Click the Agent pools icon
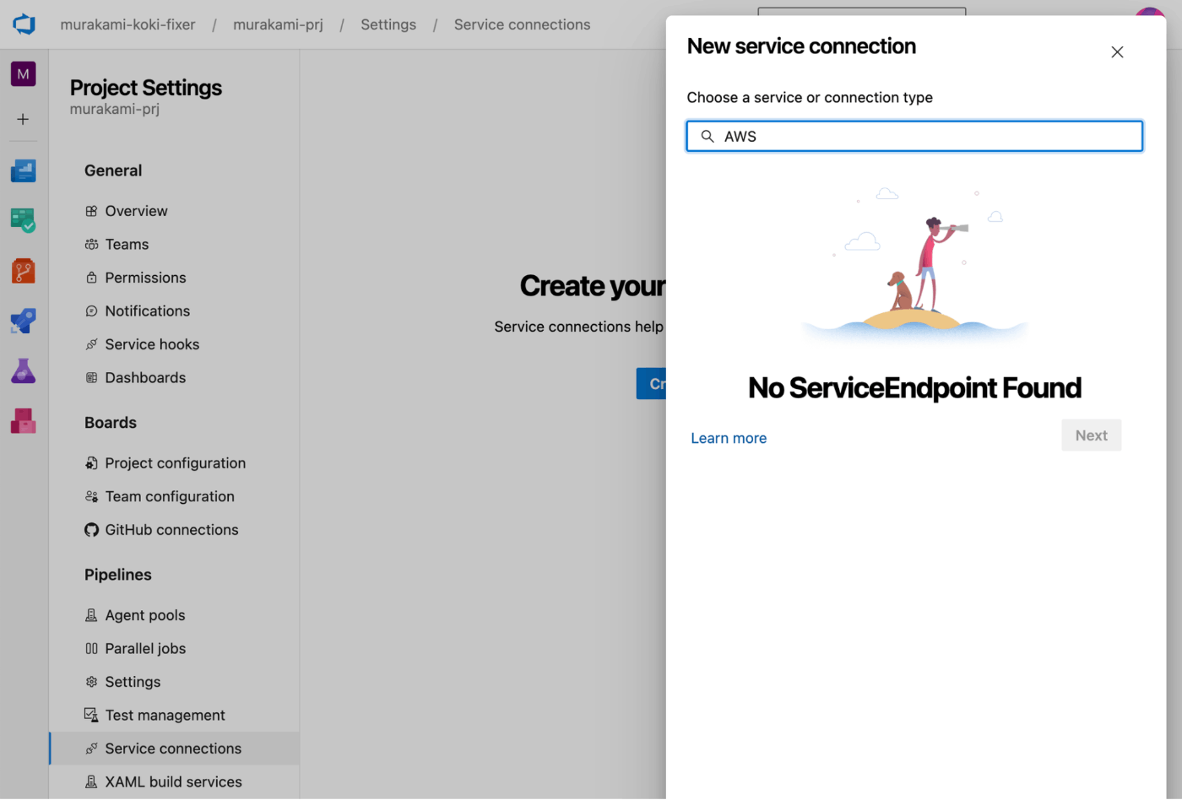This screenshot has height=800, width=1182. pyautogui.click(x=91, y=615)
